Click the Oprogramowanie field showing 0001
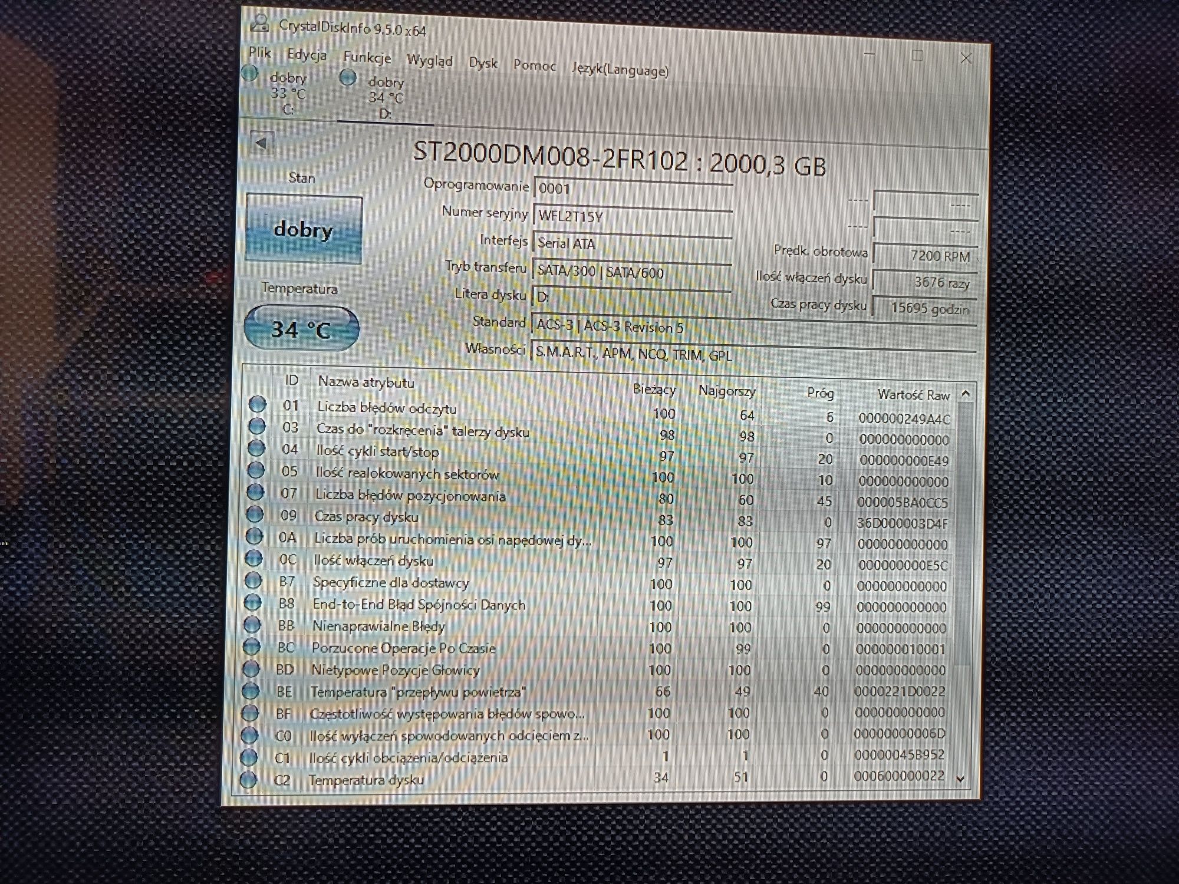The height and width of the screenshot is (884, 1179). click(x=633, y=190)
